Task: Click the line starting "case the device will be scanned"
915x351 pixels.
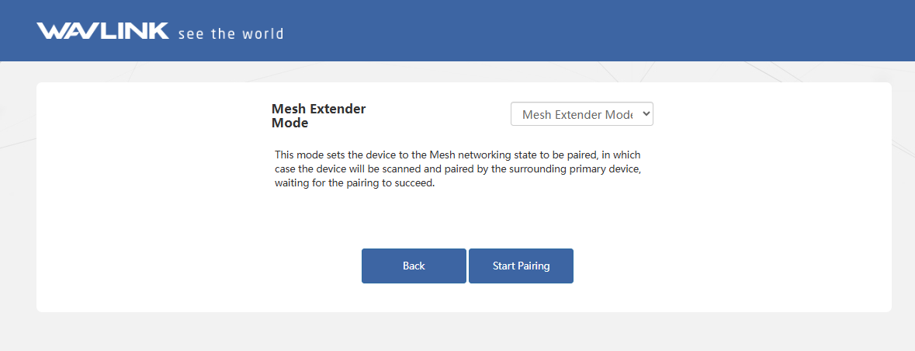Action: coord(458,169)
